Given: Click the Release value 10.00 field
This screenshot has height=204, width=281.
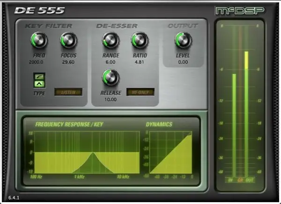Looking at the screenshot, I should (111, 99).
